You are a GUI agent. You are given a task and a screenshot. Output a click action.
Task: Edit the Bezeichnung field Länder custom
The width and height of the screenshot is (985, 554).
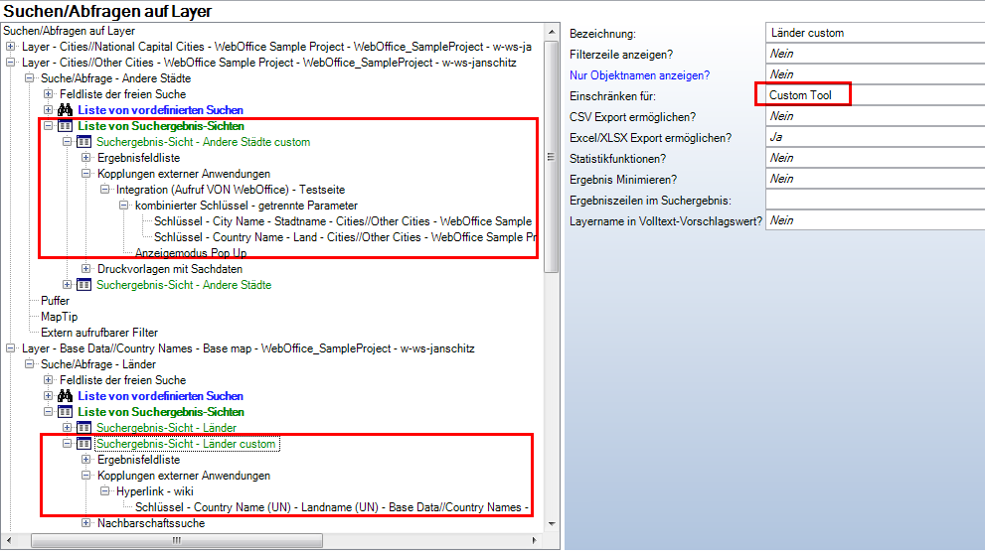click(875, 33)
